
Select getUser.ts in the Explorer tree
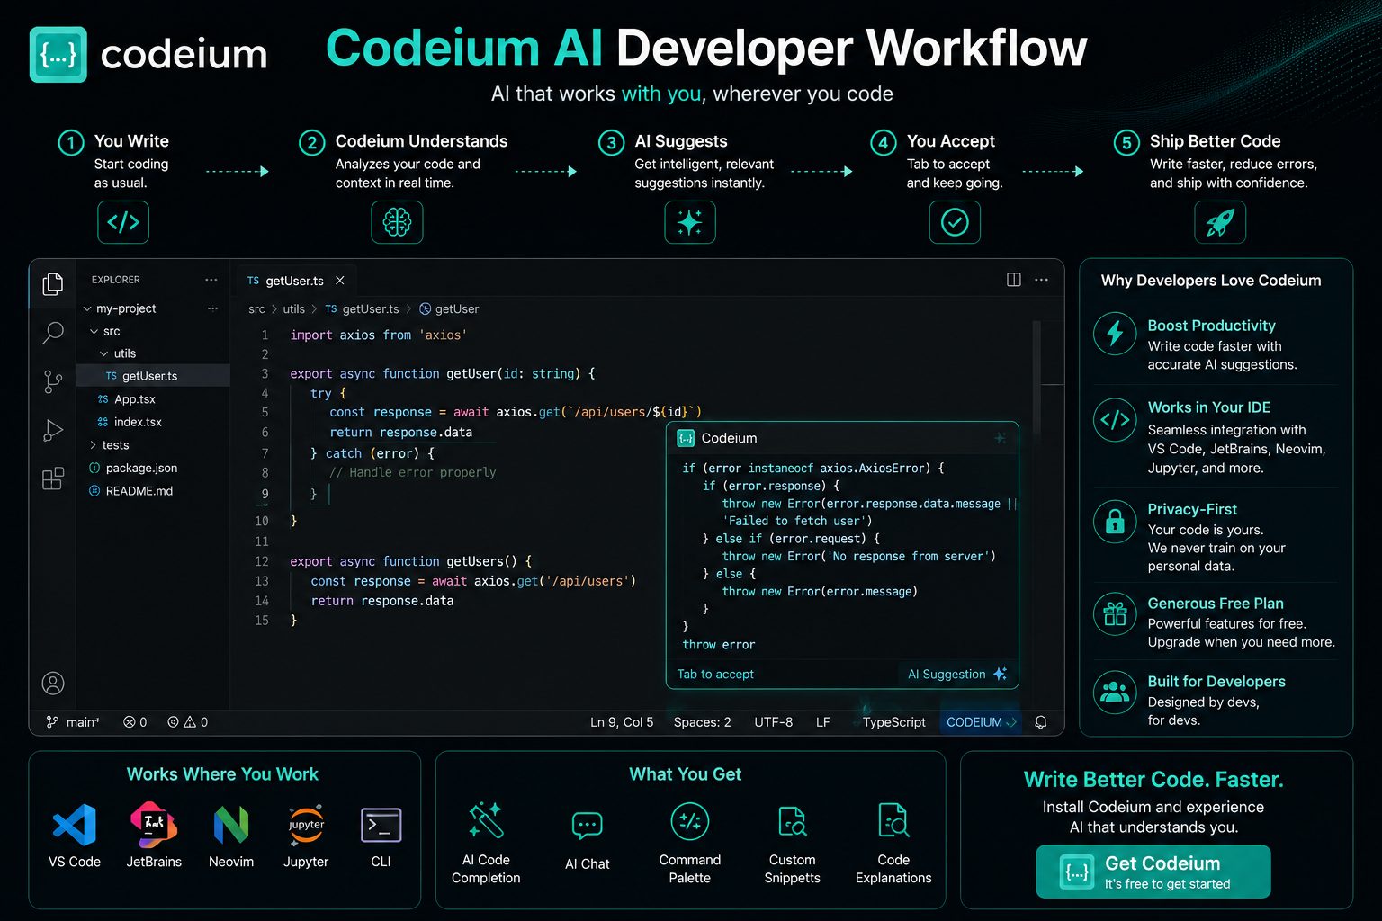click(153, 376)
